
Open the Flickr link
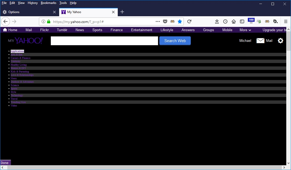tap(44, 30)
